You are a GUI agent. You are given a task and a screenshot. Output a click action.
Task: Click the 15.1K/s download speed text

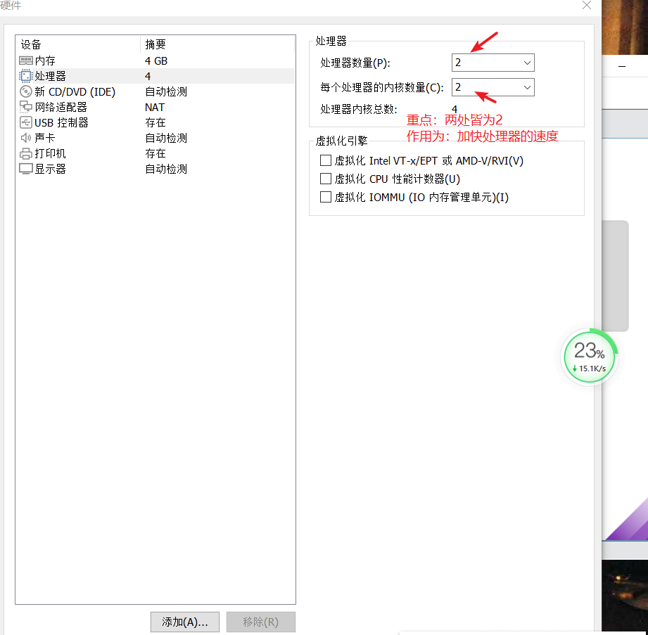tap(592, 368)
